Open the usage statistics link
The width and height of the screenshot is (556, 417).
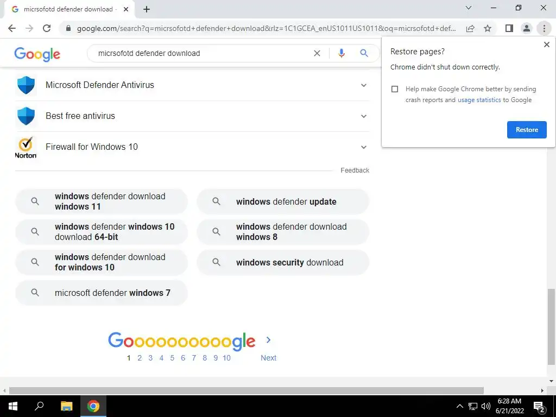click(x=479, y=100)
